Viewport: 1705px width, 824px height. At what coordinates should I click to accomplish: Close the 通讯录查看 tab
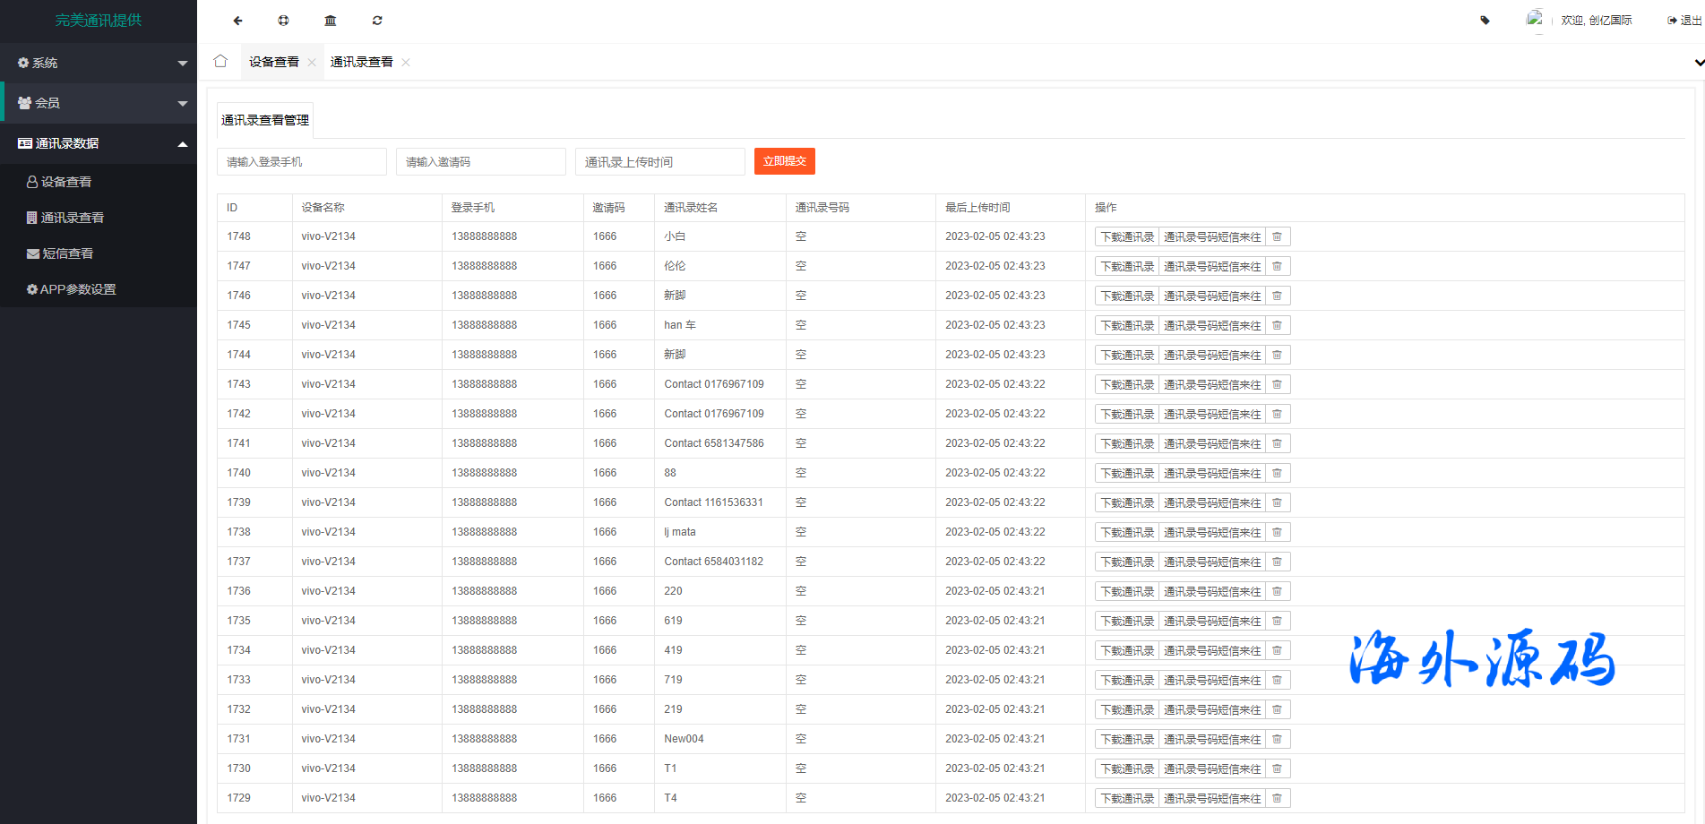(406, 63)
